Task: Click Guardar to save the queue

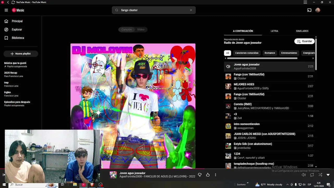Action: [x=304, y=41]
